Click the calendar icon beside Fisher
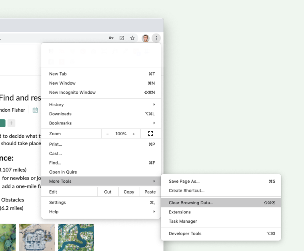Viewport: 304px width, 251px height. pyautogui.click(x=35, y=110)
